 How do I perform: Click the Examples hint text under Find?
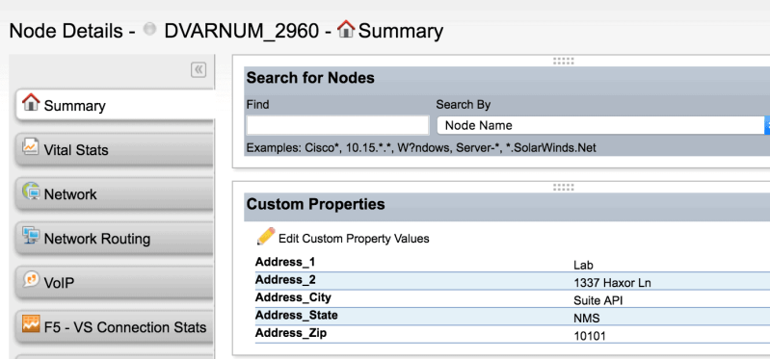421,147
